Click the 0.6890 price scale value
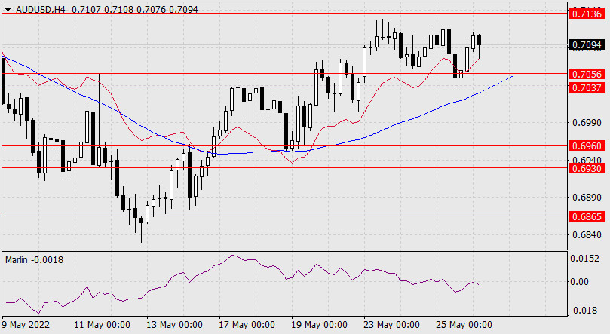Image resolution: width=610 pixels, height=334 pixels. [587, 197]
